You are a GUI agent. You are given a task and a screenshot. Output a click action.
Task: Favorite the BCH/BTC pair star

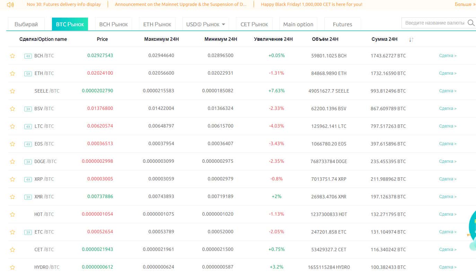pyautogui.click(x=12, y=56)
